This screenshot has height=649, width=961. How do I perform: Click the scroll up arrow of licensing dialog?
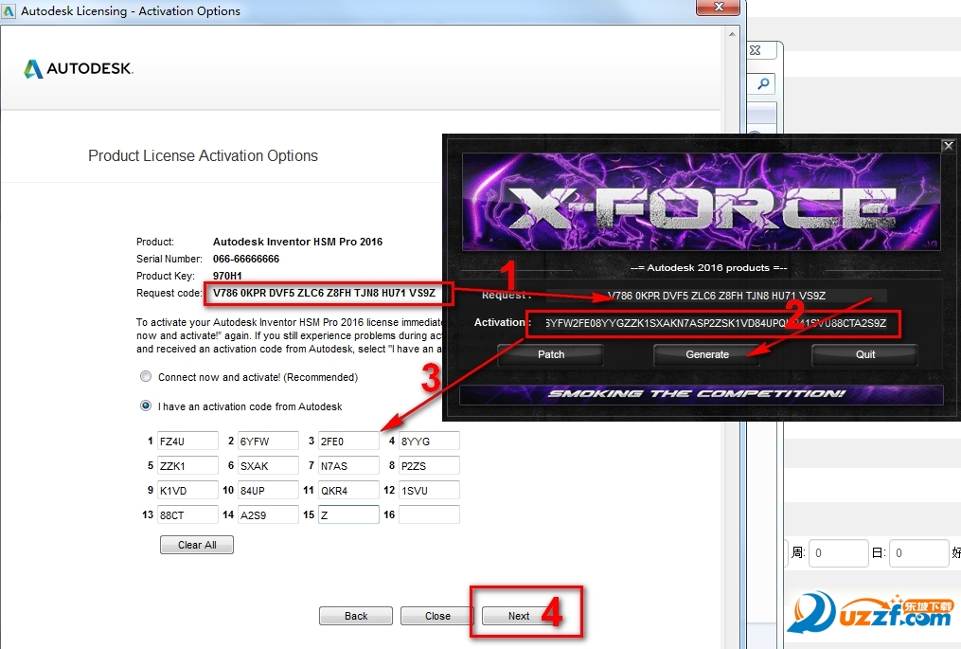pyautogui.click(x=732, y=34)
